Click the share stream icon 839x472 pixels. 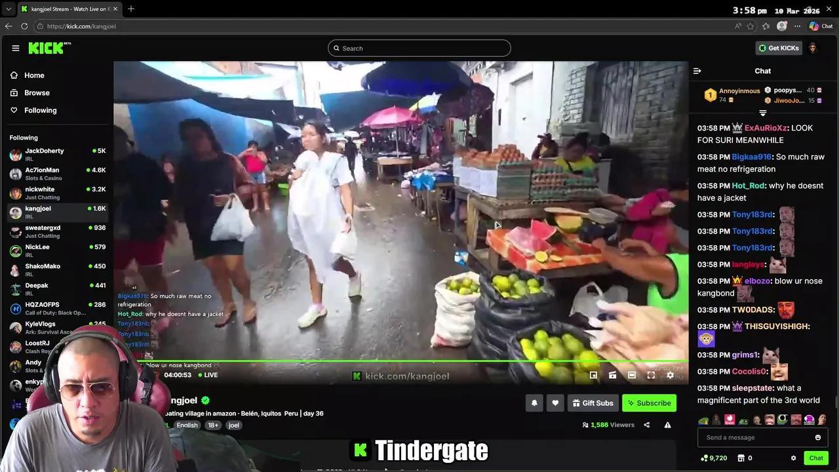(646, 425)
